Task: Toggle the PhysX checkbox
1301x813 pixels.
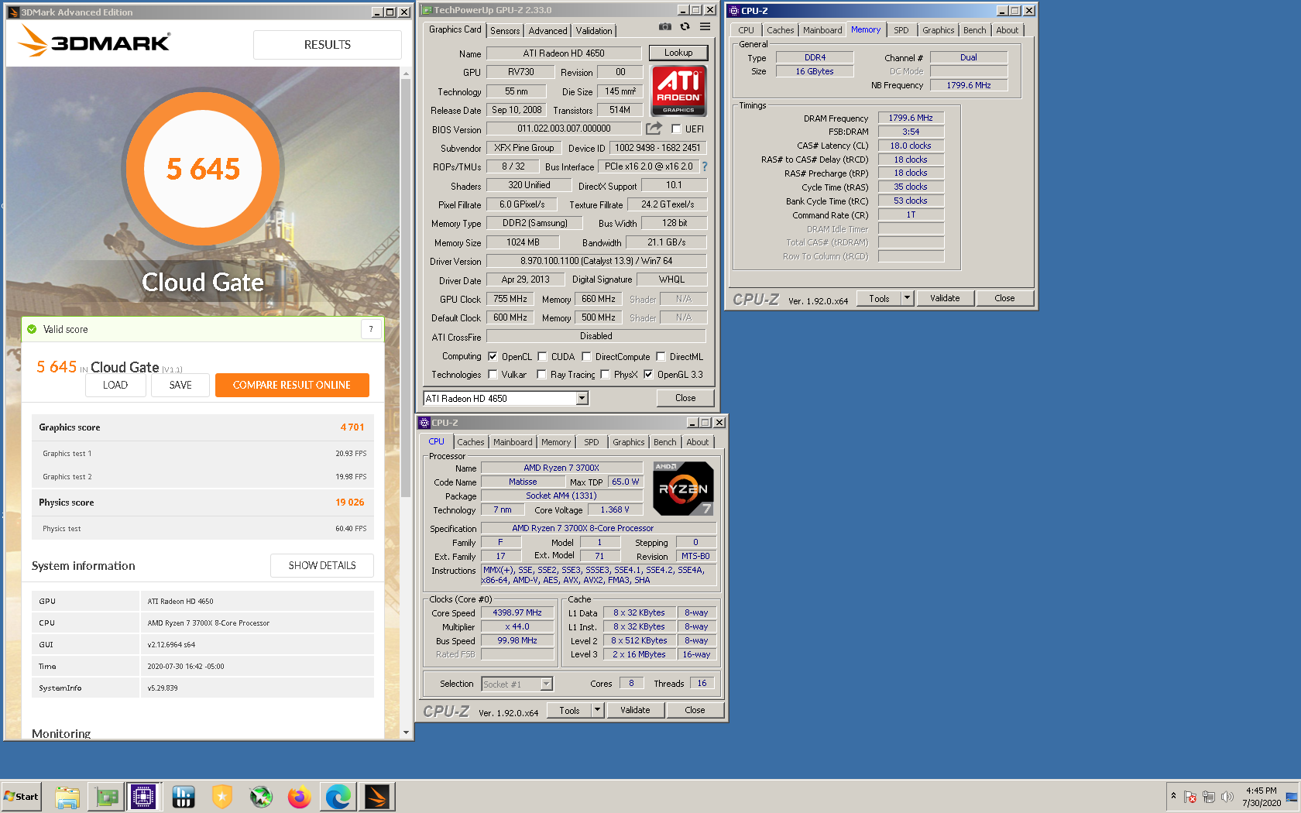Action: [x=605, y=375]
